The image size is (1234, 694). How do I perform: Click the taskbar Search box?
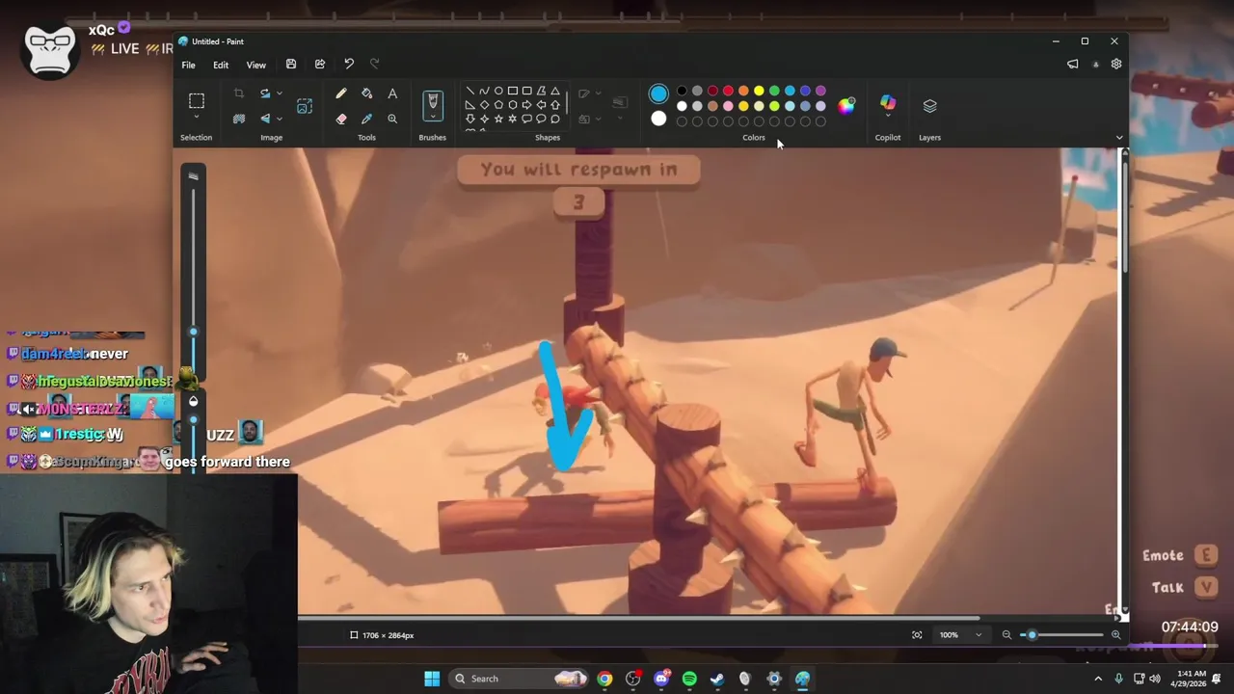(x=519, y=679)
